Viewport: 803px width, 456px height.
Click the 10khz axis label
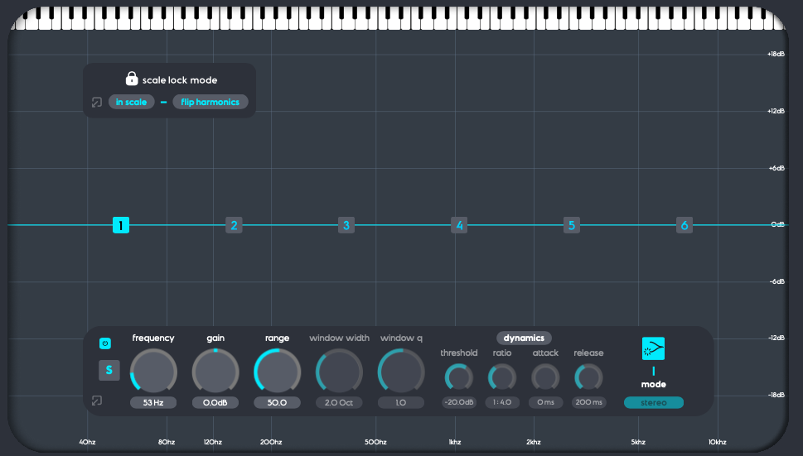pyautogui.click(x=718, y=442)
